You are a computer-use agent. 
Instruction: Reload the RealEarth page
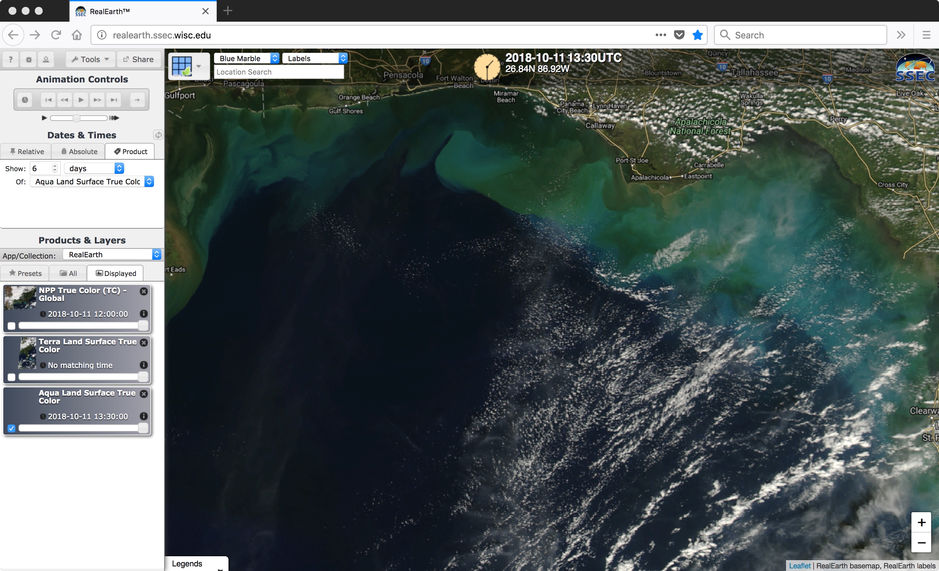[x=56, y=35]
